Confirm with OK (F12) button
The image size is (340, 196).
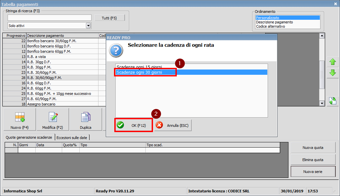coord(133,125)
